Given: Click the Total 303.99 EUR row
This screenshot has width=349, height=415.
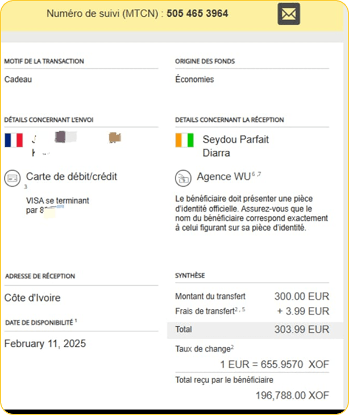Looking at the screenshot, I should [x=254, y=329].
